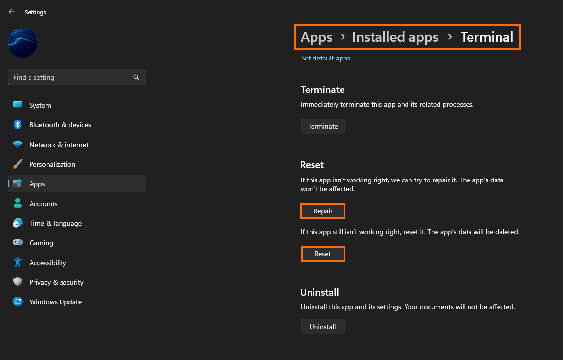Viewport: 563px width, 360px height.
Task: Open Time & language label
Action: pyautogui.click(x=56, y=223)
